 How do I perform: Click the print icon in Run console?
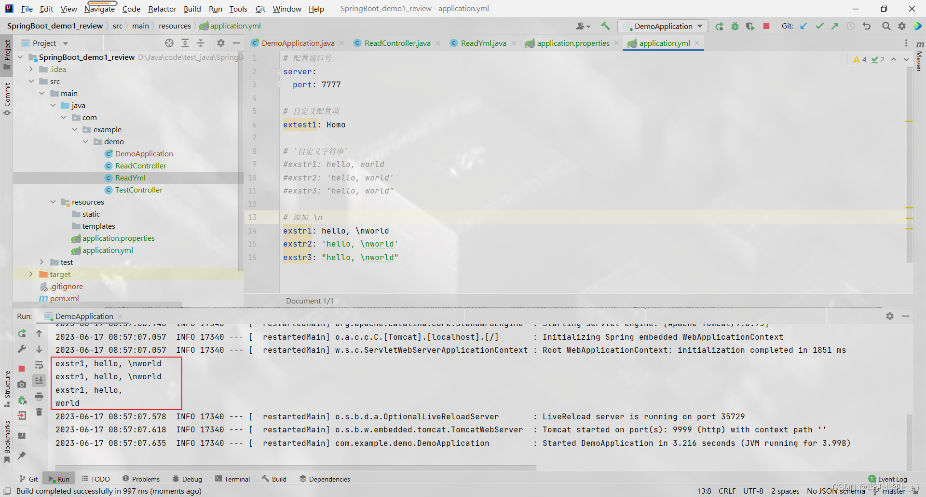tap(39, 397)
